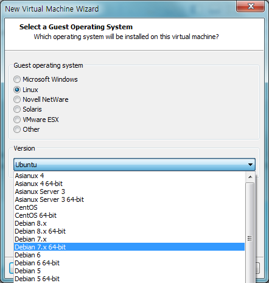Choose Asianux 4 from the list
269x283 pixels.
[x=129, y=176]
